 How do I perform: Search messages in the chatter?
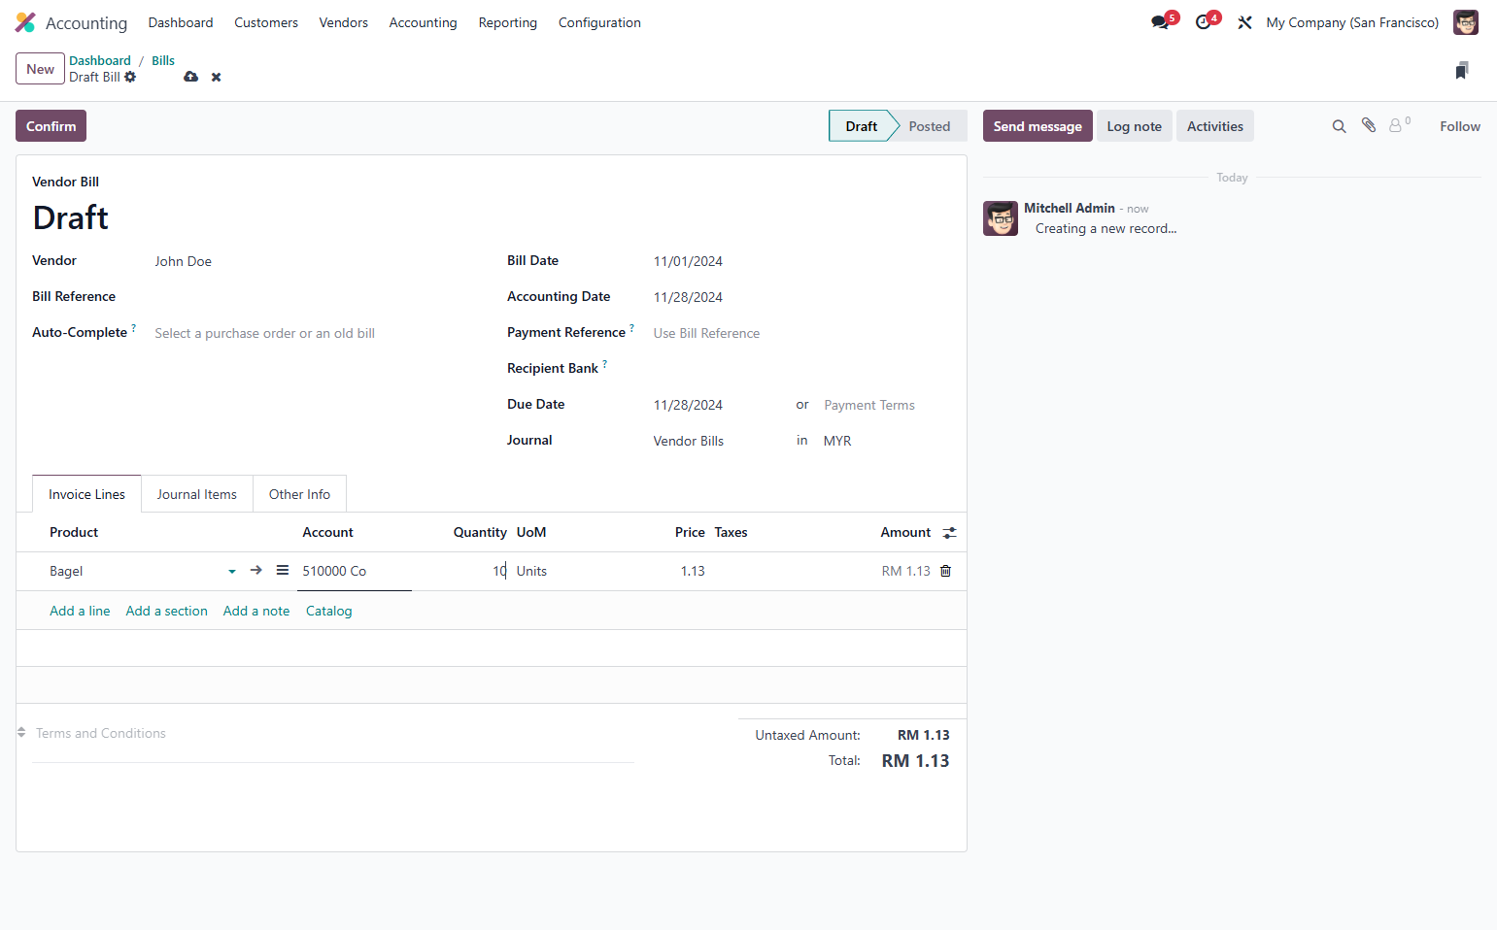coord(1339,126)
